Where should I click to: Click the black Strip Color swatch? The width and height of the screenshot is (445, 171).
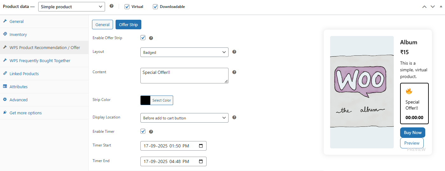145,100
